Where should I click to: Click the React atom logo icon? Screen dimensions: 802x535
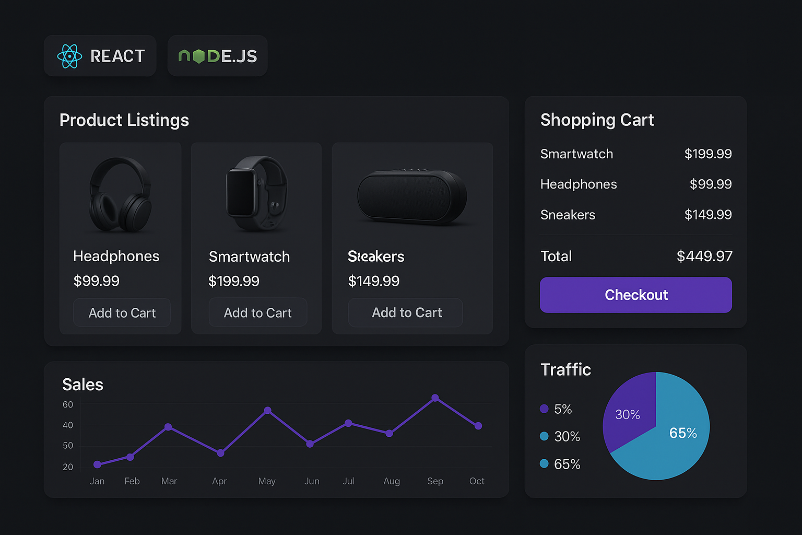click(x=69, y=55)
